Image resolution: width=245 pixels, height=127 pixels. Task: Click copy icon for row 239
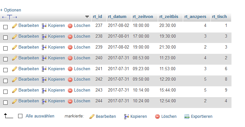click(44, 48)
